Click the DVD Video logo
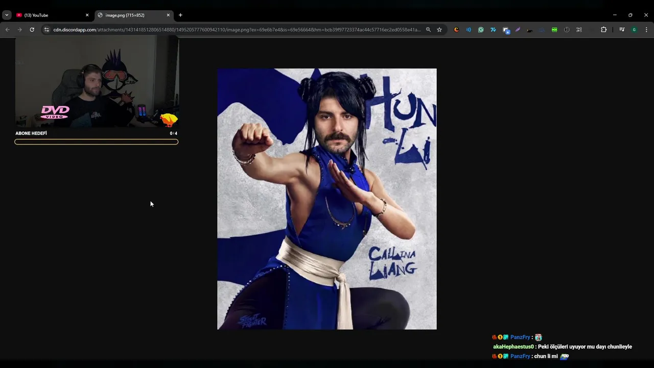Screen dimensions: 654x368 coord(55,112)
